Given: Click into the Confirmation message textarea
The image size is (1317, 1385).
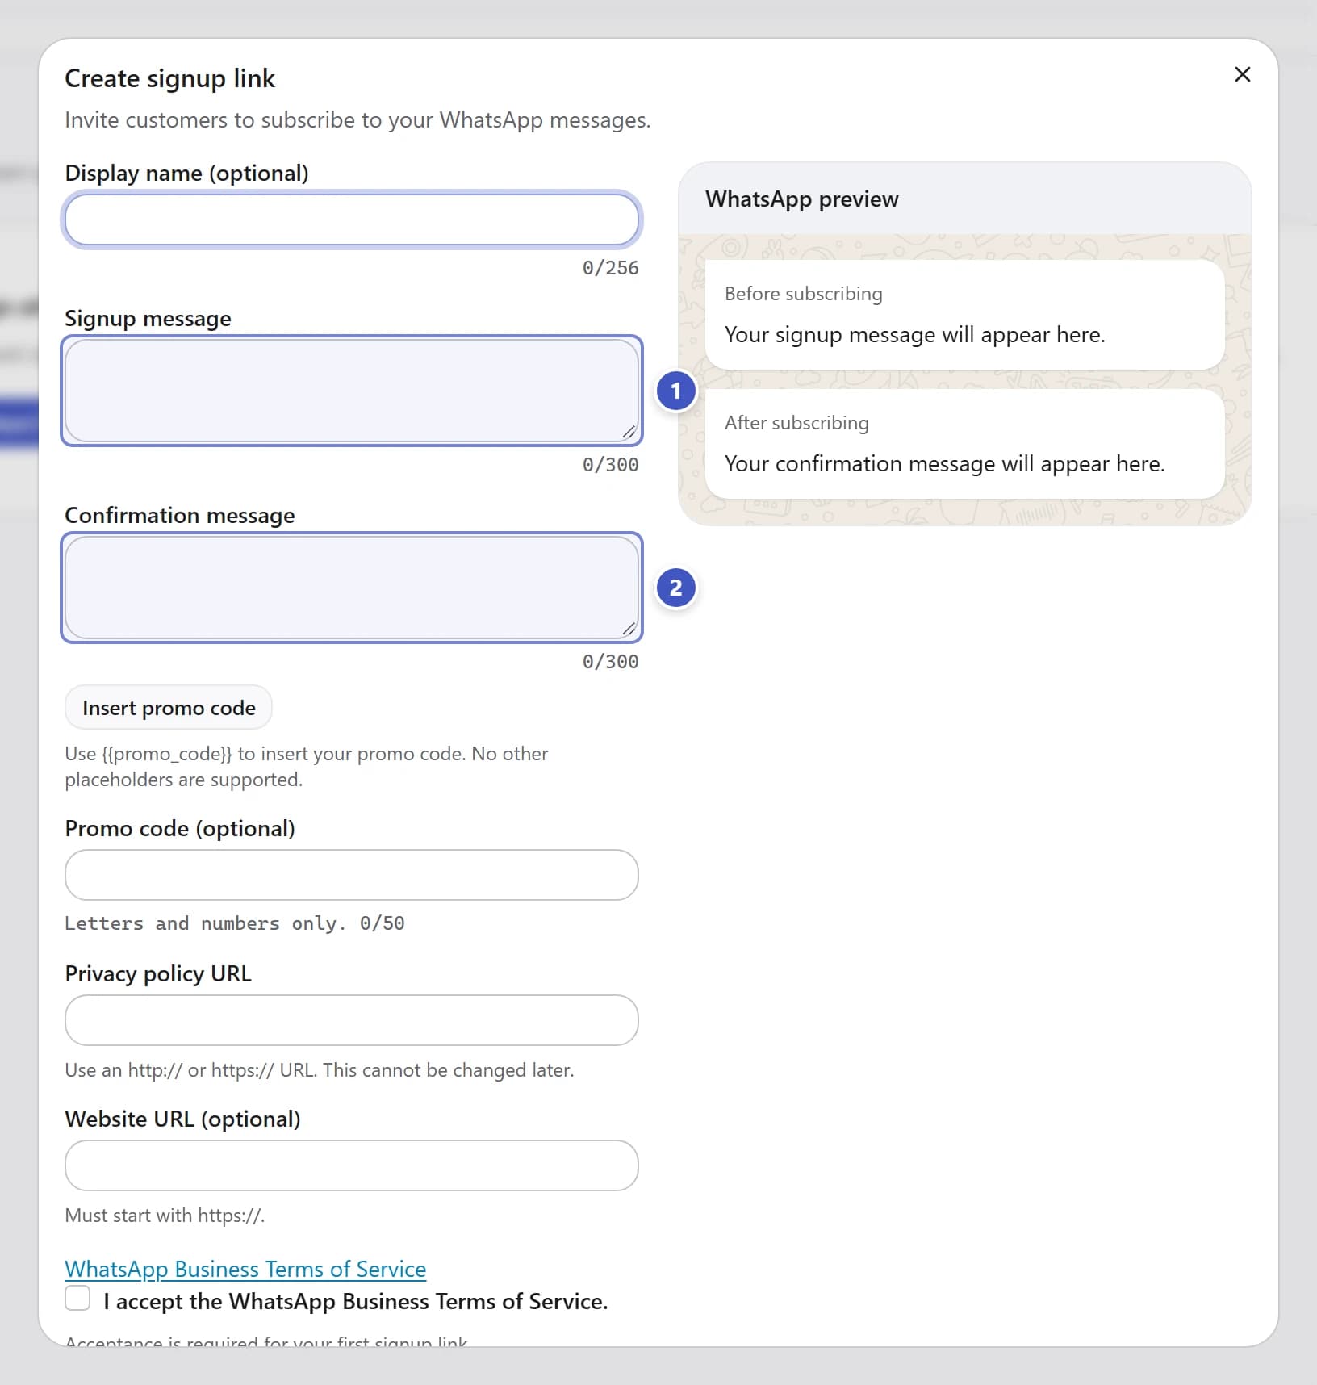Looking at the screenshot, I should 352,588.
